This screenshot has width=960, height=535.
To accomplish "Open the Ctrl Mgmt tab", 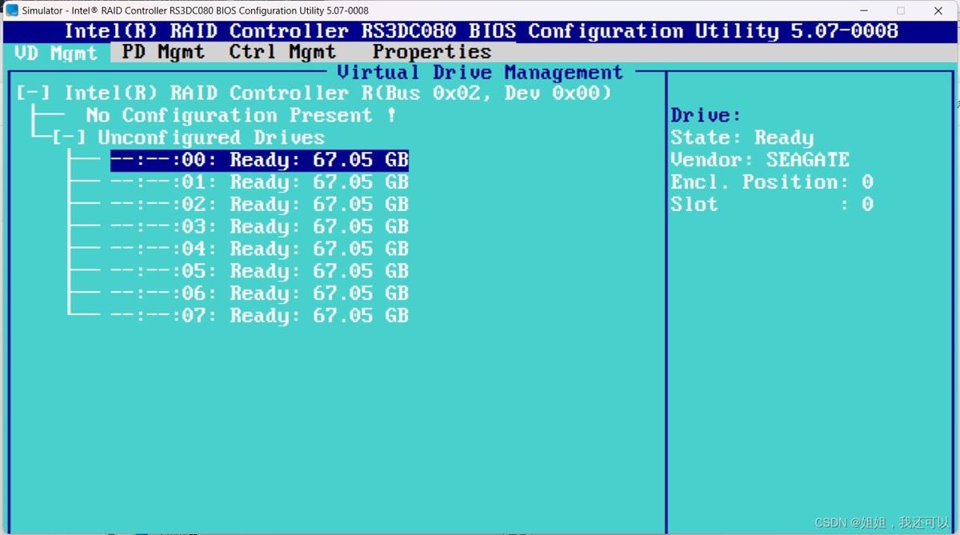I will pyautogui.click(x=282, y=53).
